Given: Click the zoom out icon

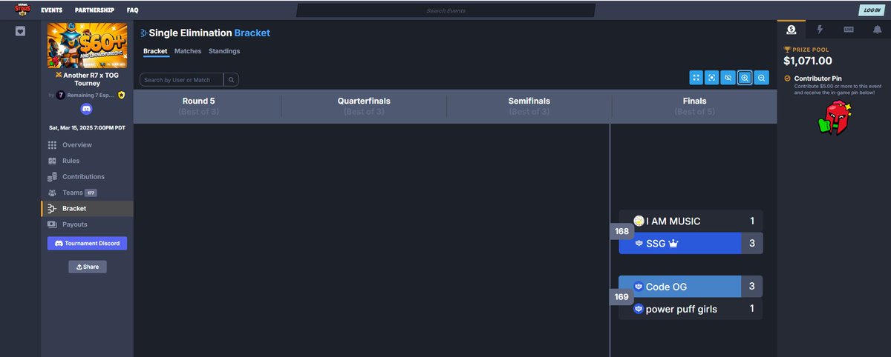Looking at the screenshot, I should (761, 77).
